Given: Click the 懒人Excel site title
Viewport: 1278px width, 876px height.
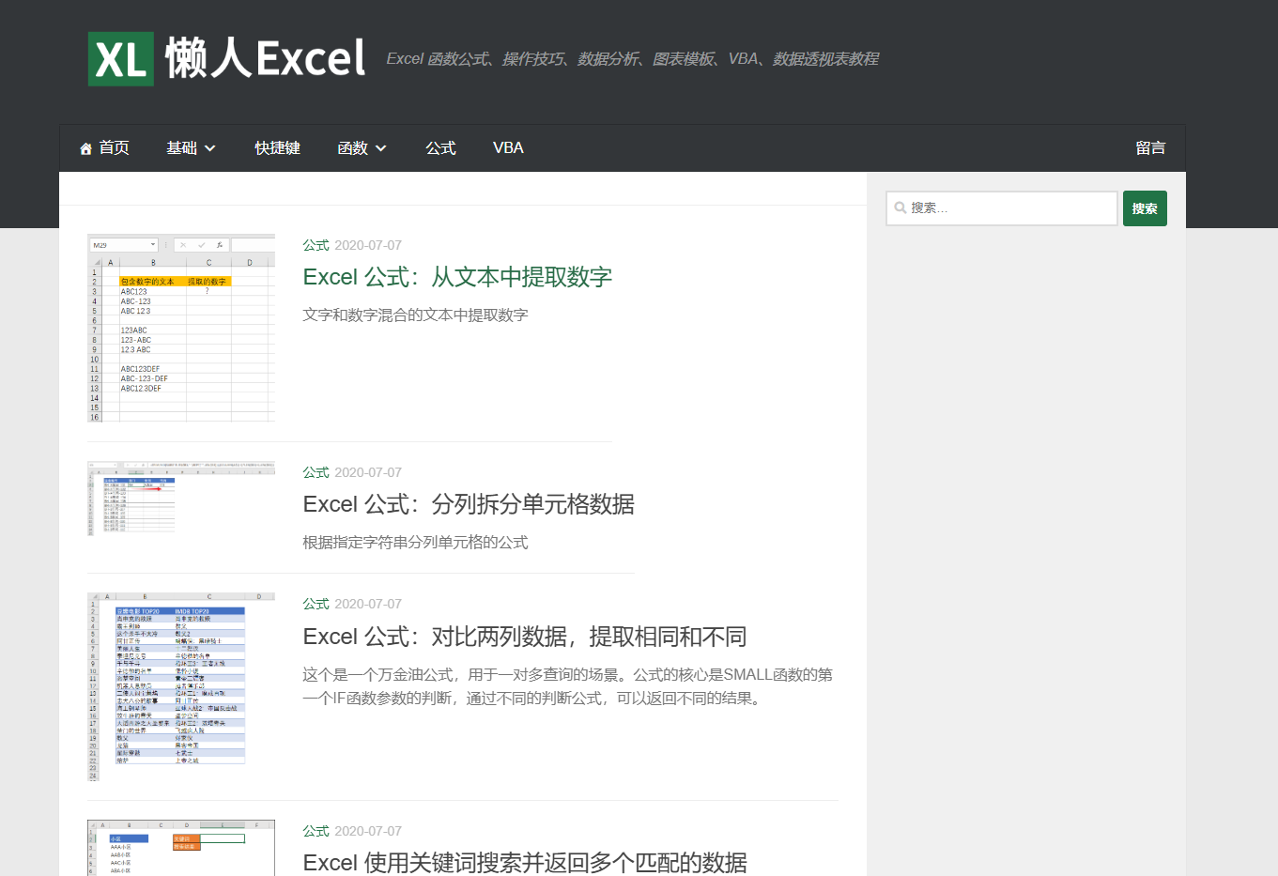Looking at the screenshot, I should coord(265,58).
